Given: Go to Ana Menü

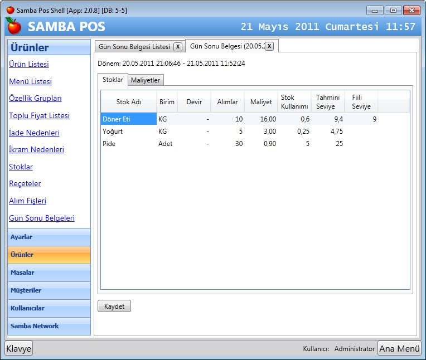Looking at the screenshot, I should click(399, 348).
